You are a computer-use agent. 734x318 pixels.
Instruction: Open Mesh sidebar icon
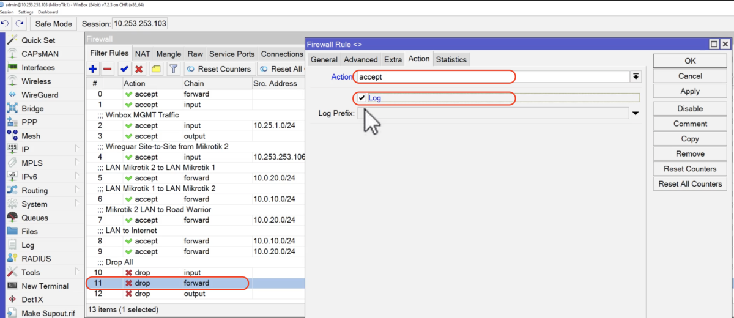(x=12, y=136)
